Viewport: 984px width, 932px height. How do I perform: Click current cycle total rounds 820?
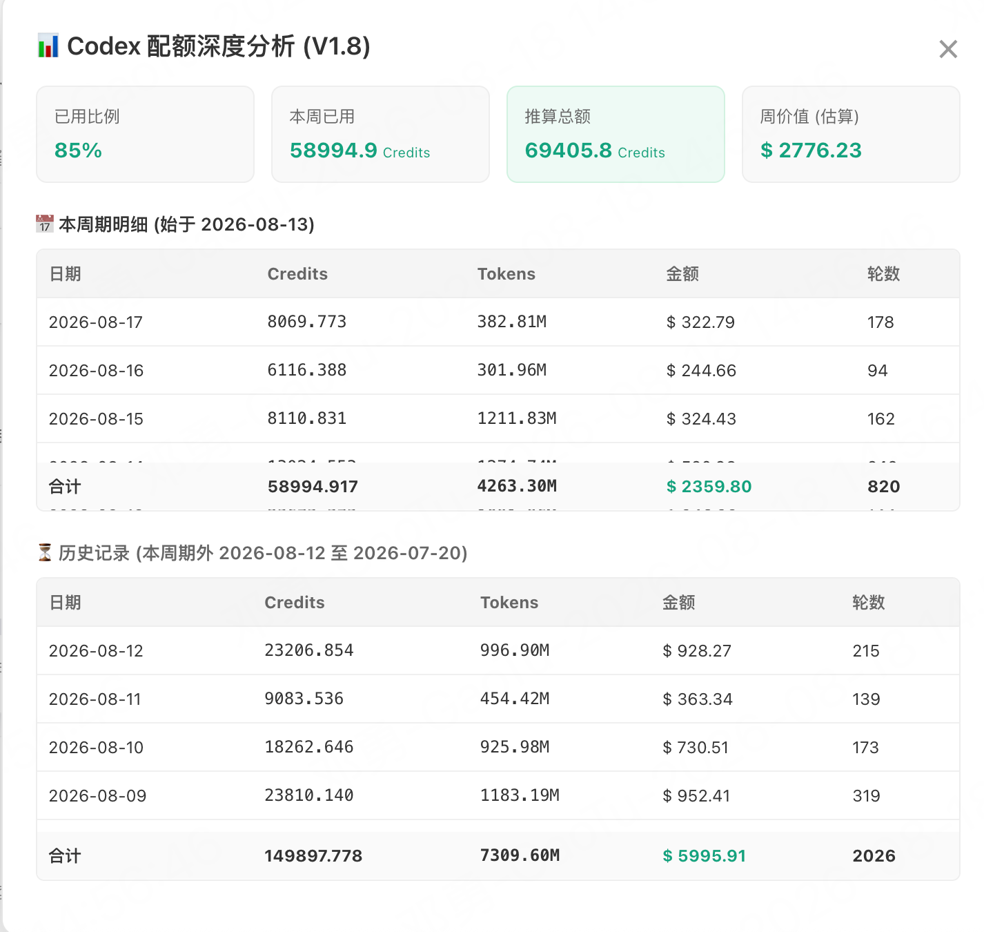[883, 487]
